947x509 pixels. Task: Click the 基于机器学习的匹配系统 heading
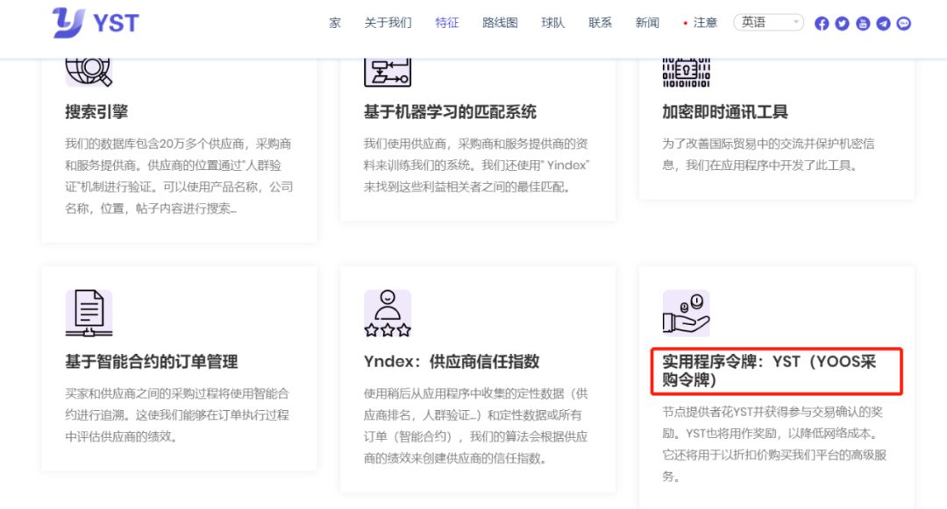click(x=450, y=111)
